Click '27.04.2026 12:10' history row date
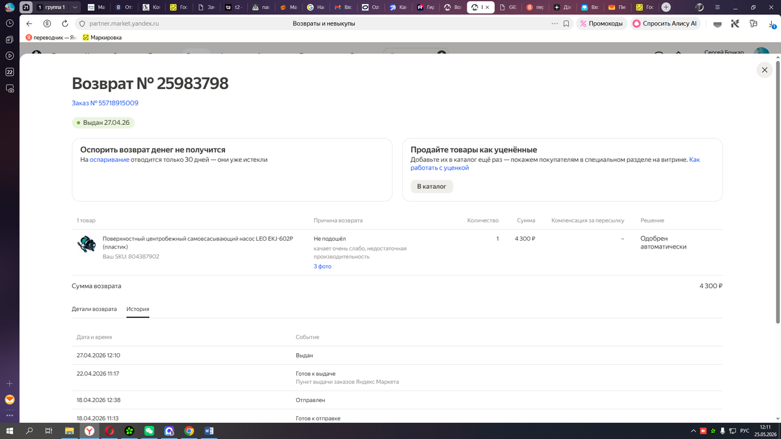This screenshot has width=781, height=439. [x=98, y=355]
